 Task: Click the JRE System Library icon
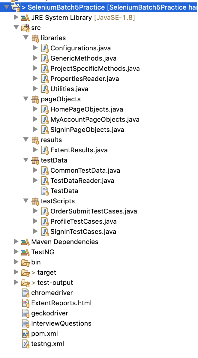25,18
